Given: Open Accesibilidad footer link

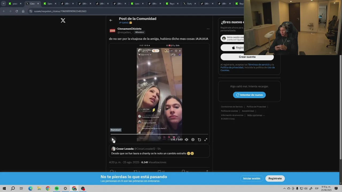Looking at the screenshot, I should click(248, 111).
